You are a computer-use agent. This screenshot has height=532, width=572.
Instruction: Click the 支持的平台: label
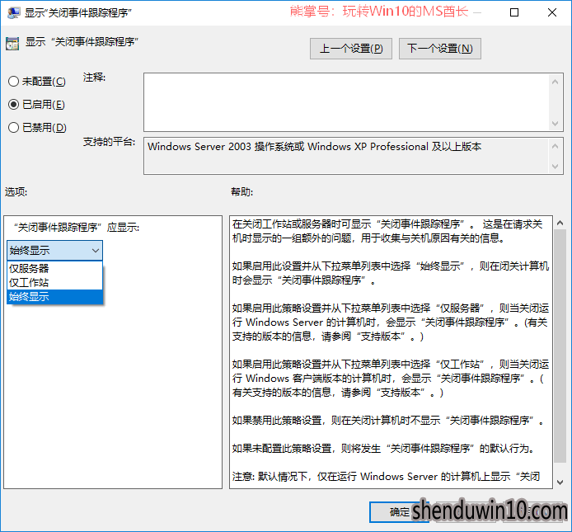point(109,142)
